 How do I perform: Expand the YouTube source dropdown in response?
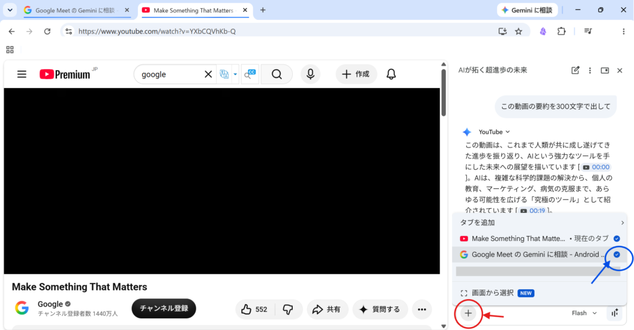(494, 132)
